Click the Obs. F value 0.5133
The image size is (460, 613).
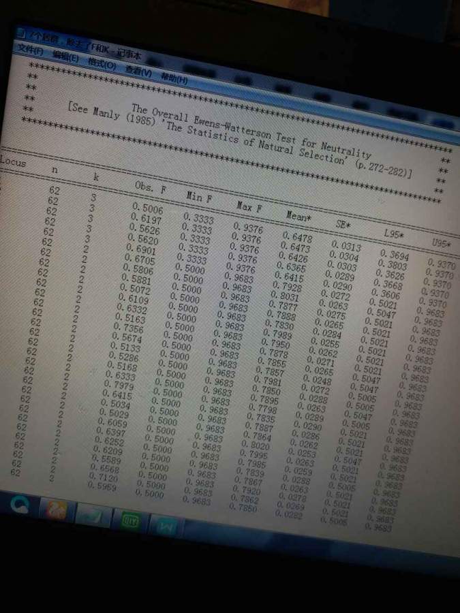tap(125, 347)
